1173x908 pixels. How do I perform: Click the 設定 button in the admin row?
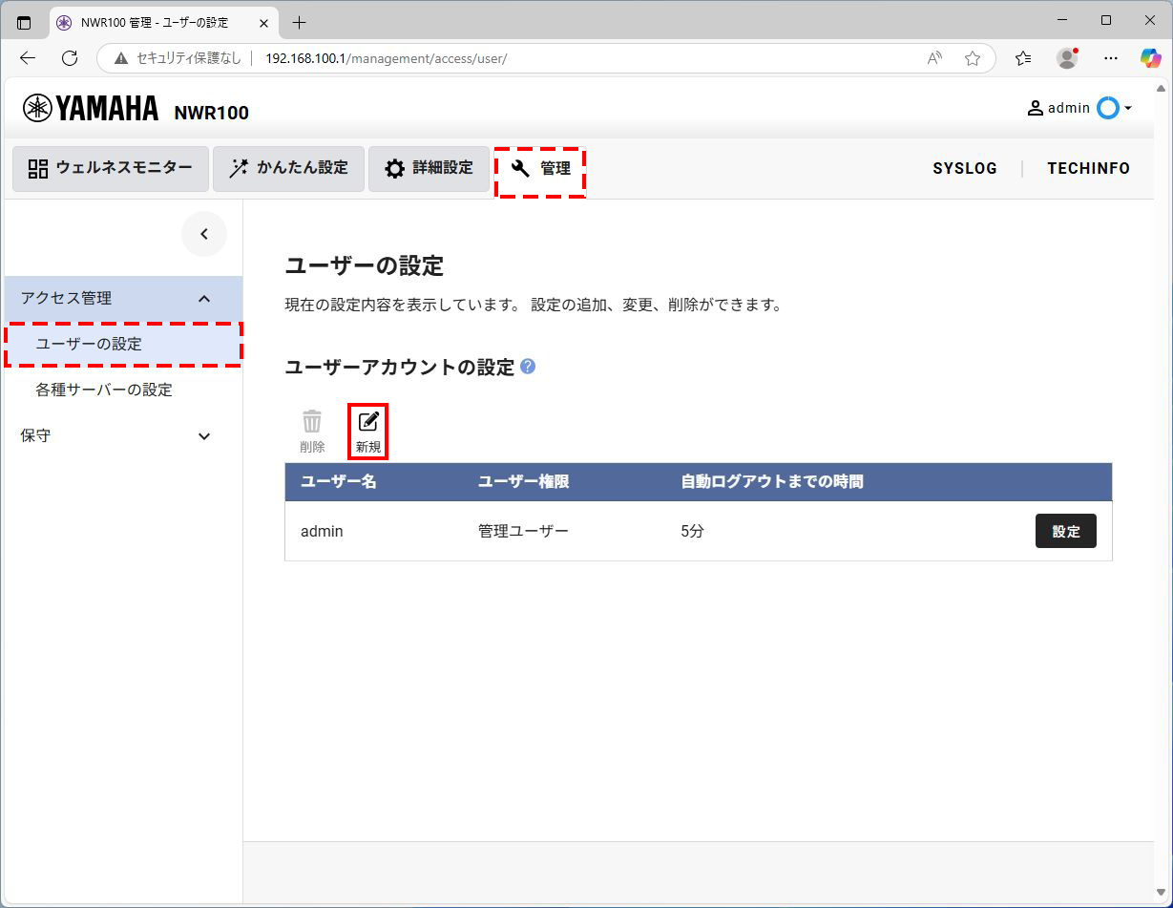point(1065,531)
